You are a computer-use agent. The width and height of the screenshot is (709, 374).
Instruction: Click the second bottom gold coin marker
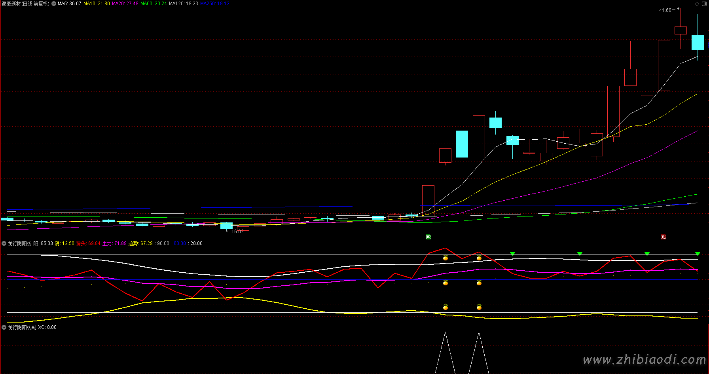tap(479, 307)
